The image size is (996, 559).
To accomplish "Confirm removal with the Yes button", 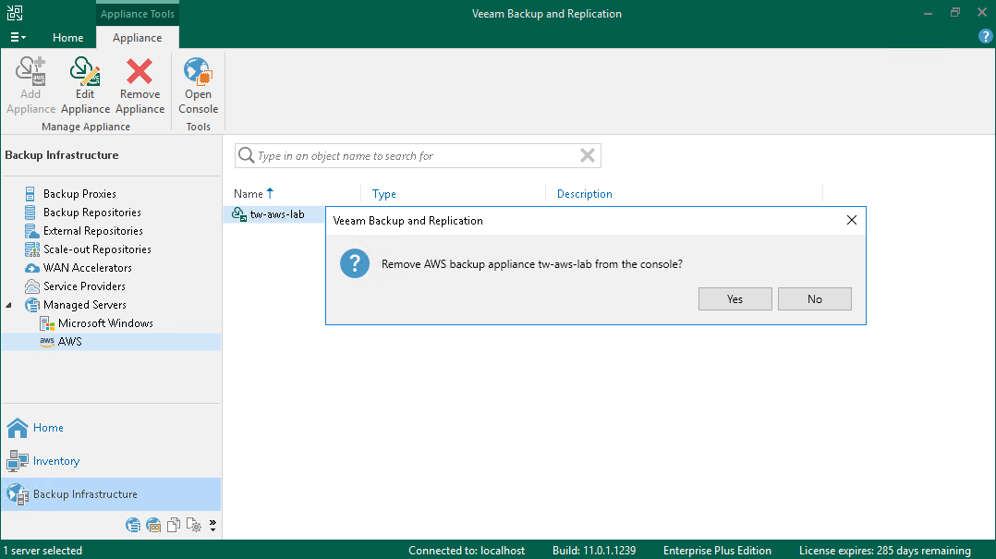I will [x=735, y=298].
